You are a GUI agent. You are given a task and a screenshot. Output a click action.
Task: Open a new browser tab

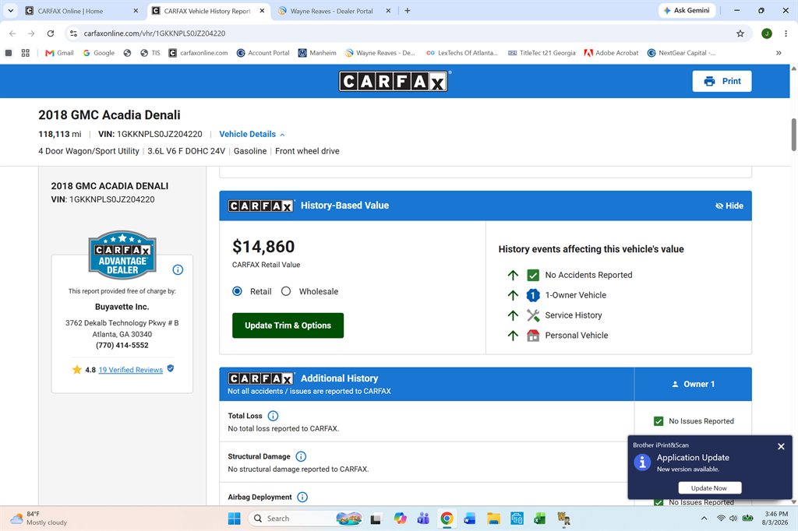(x=407, y=11)
